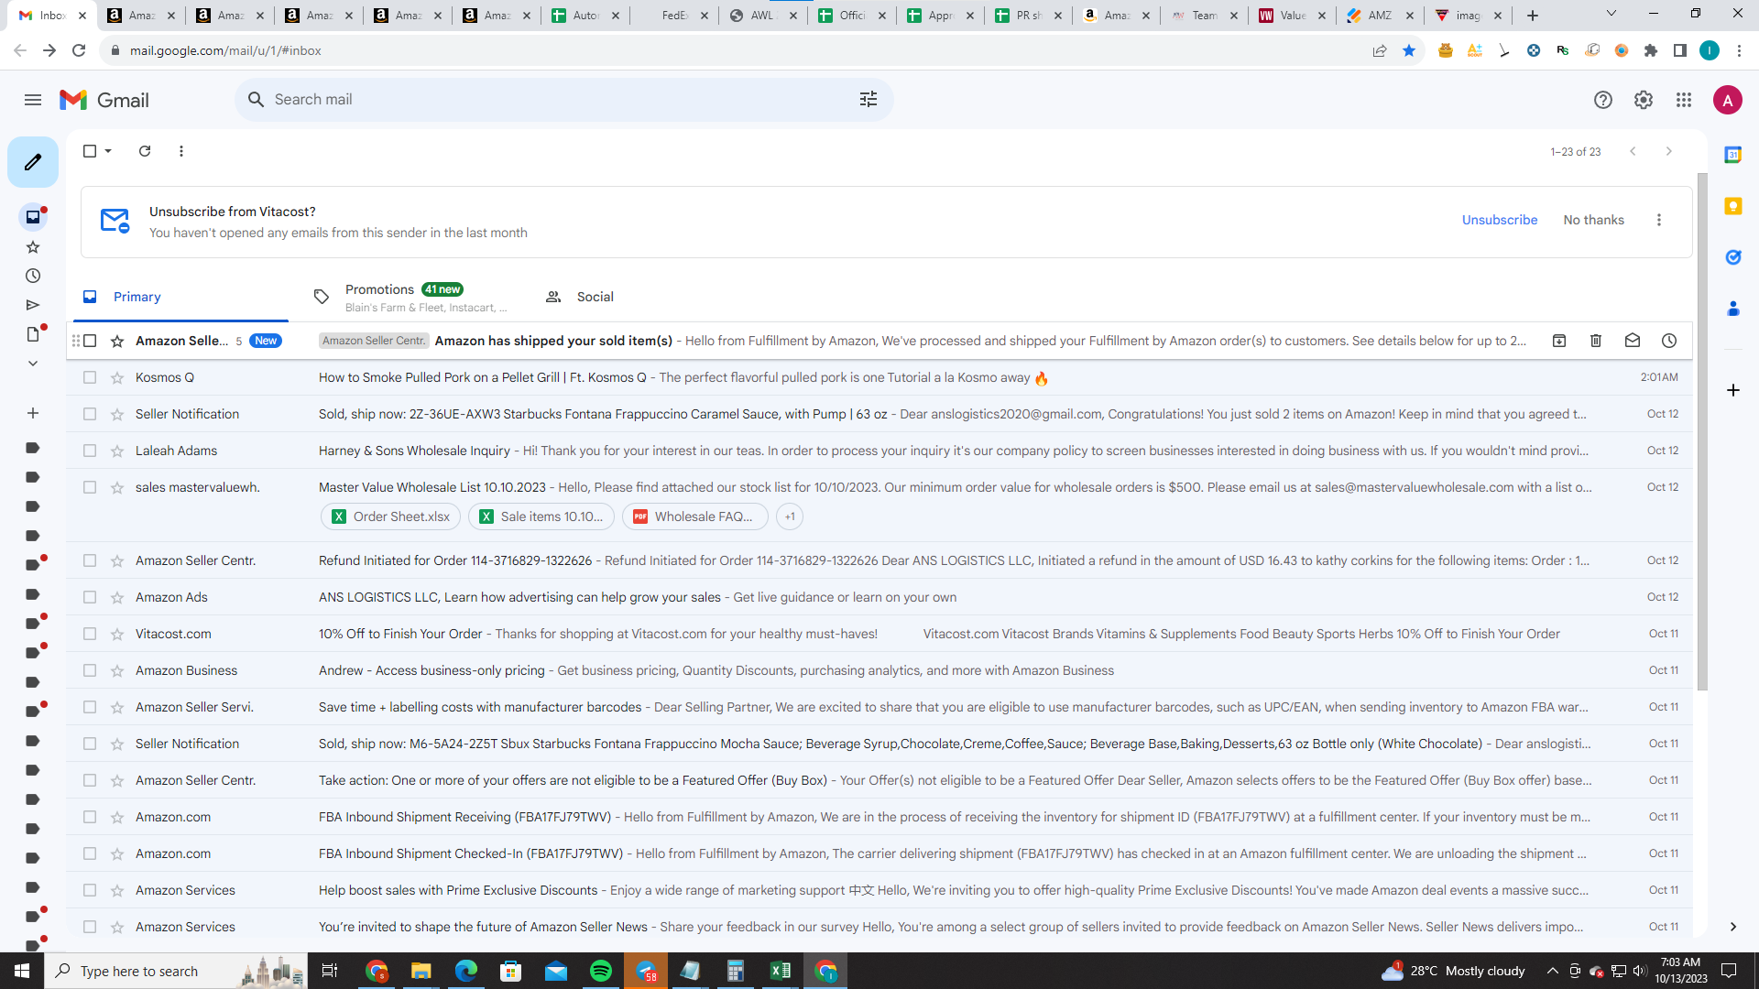This screenshot has width=1759, height=989.
Task: Open Google Tasks side panel
Action: pyautogui.click(x=1733, y=257)
